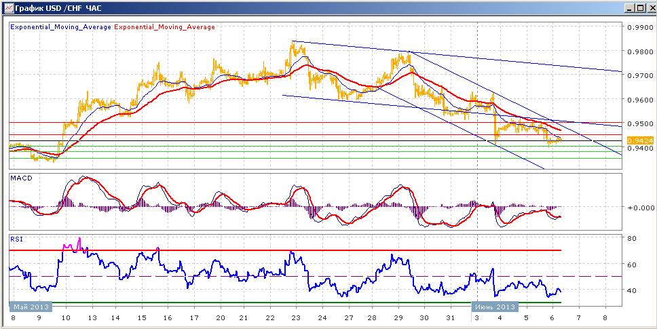
Task: Click date 23 on the time axis
Action: [x=296, y=317]
